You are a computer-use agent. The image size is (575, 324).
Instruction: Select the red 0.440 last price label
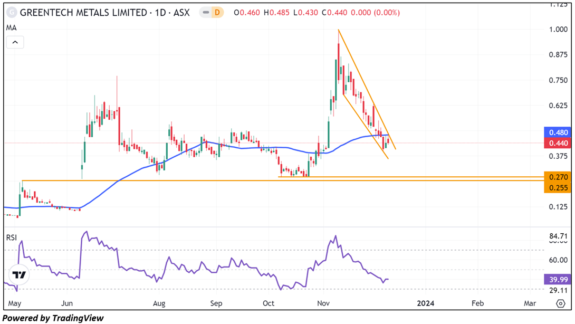click(558, 143)
